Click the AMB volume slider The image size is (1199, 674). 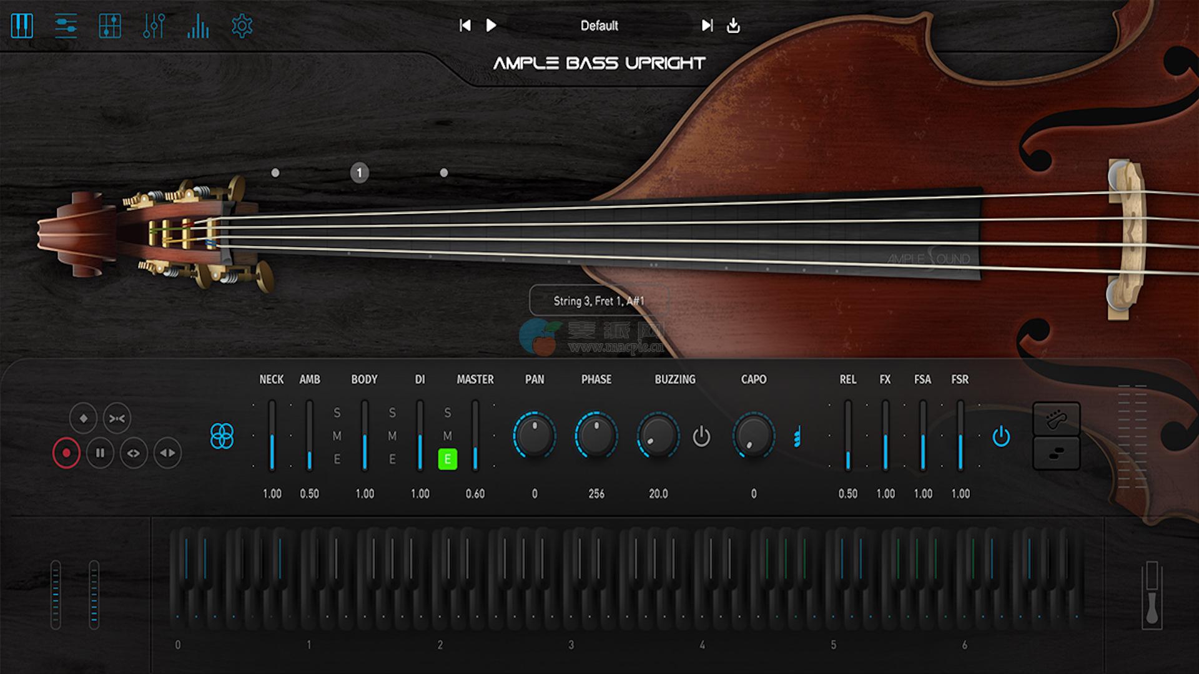coord(309,436)
